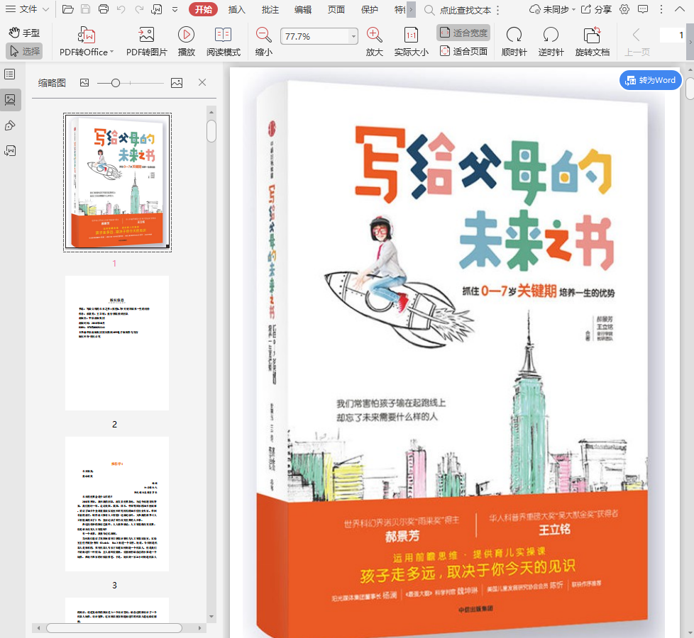Screen dimensions: 694x638
Task: Click the page number input box
Action: click(x=673, y=35)
